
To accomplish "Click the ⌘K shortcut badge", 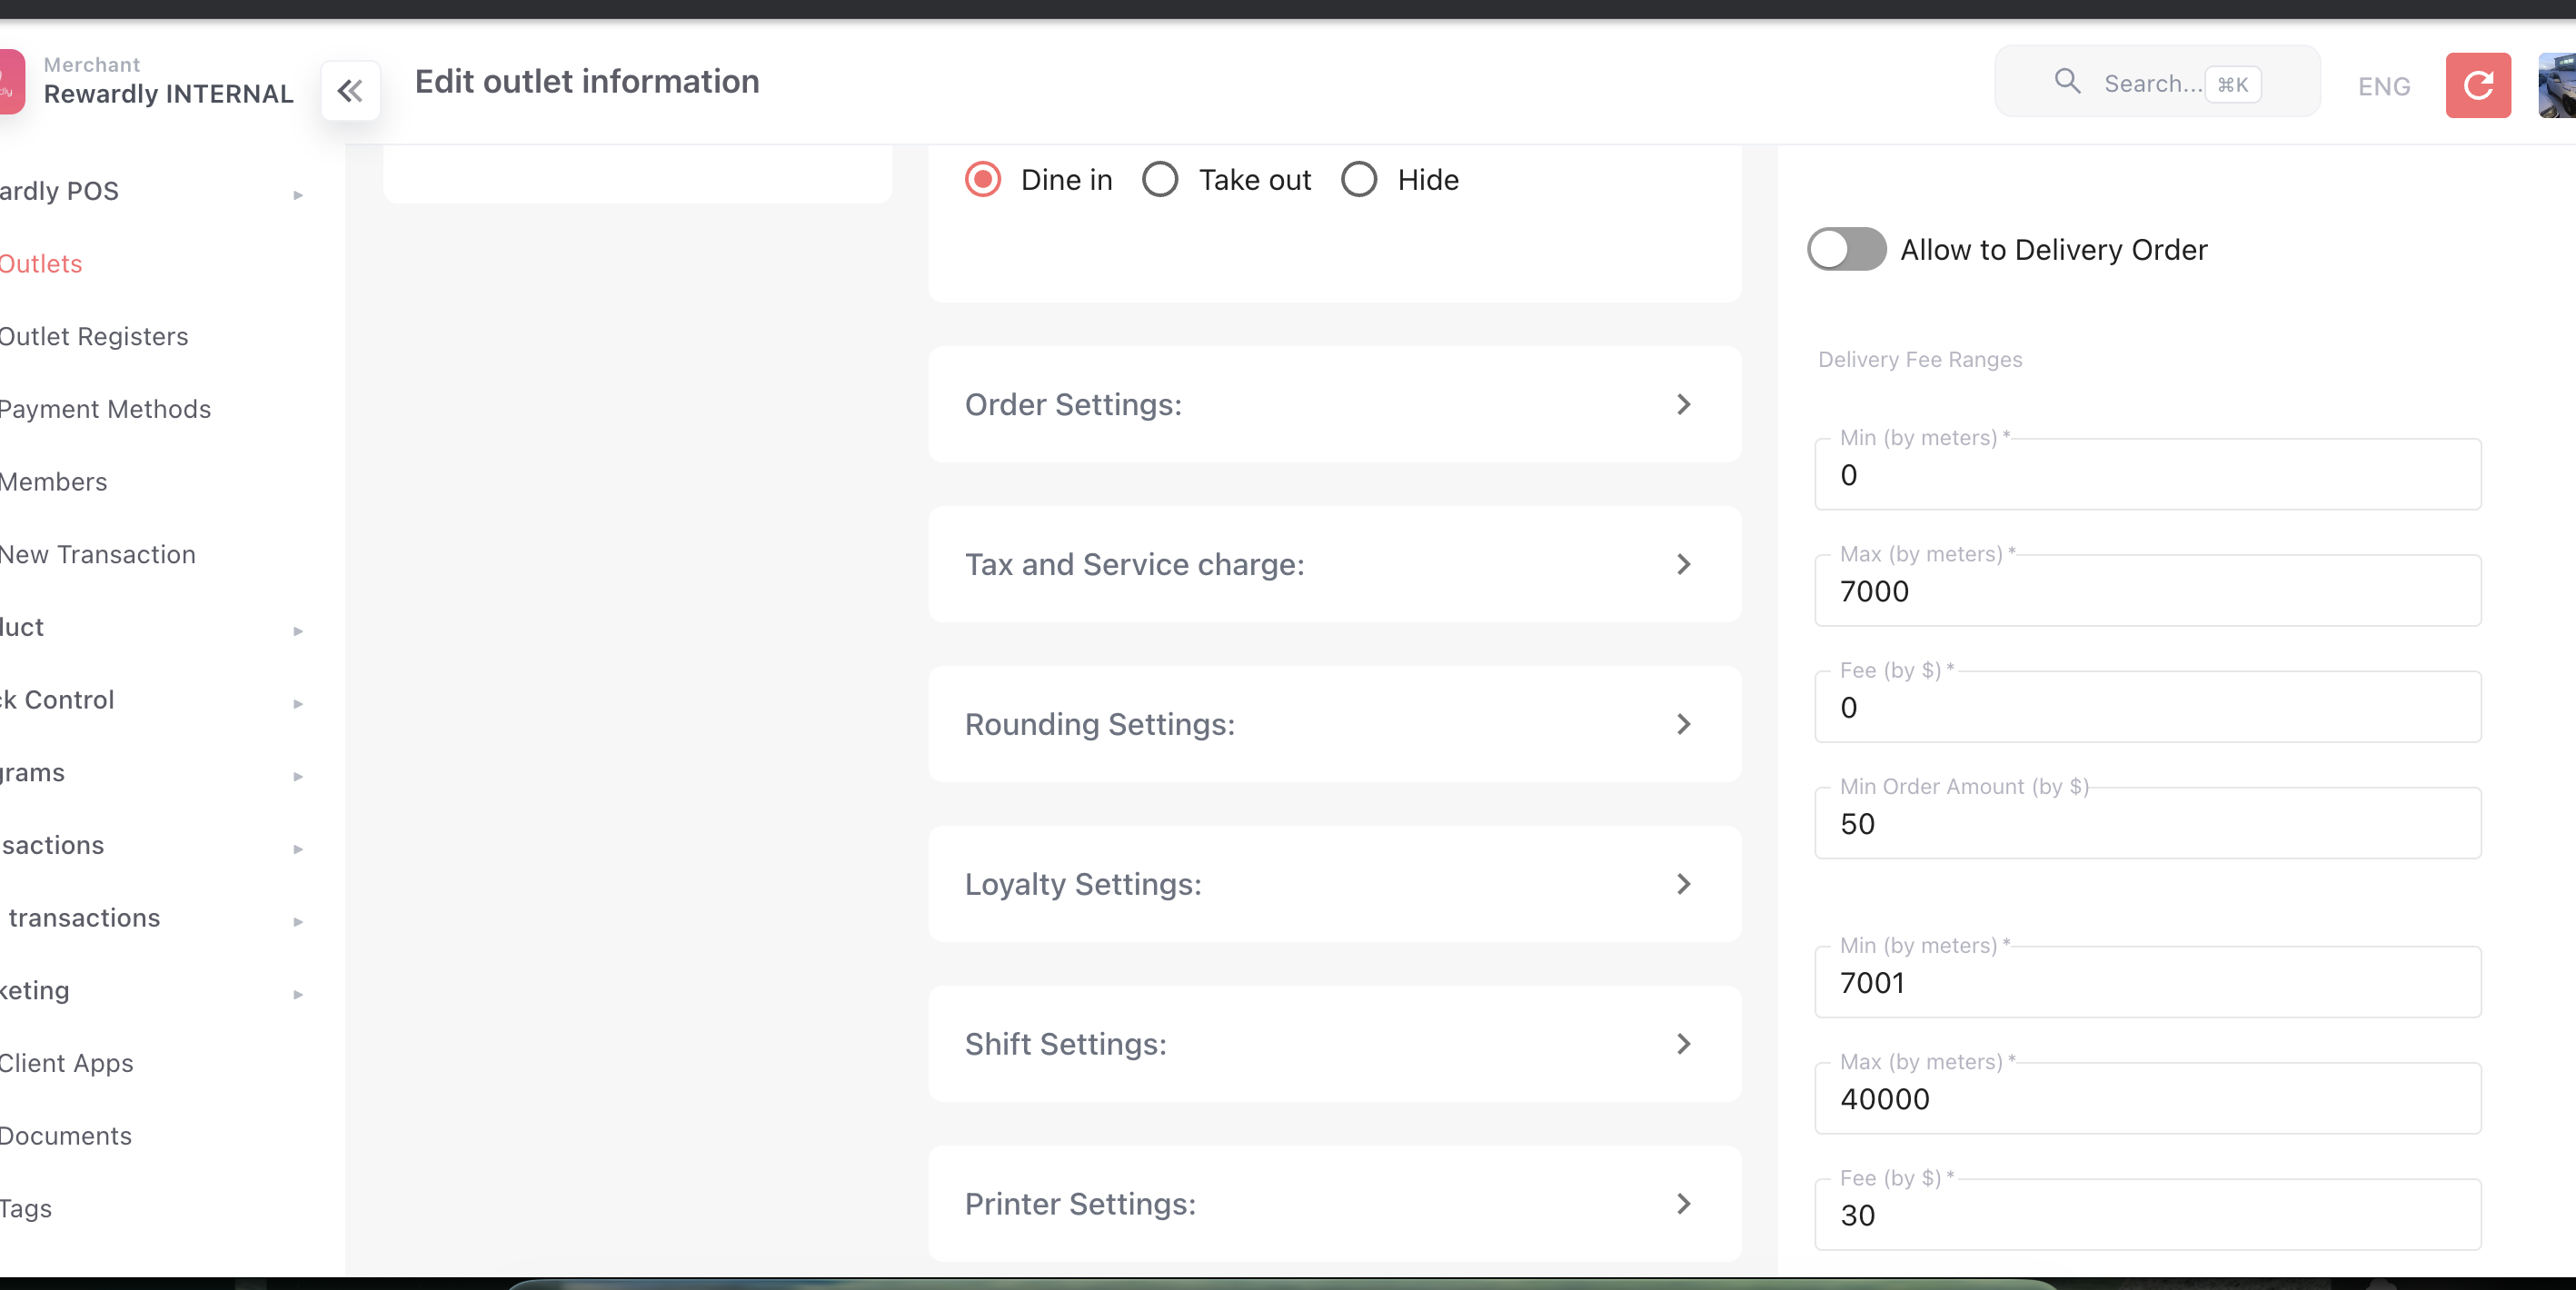I will 2232,84.
